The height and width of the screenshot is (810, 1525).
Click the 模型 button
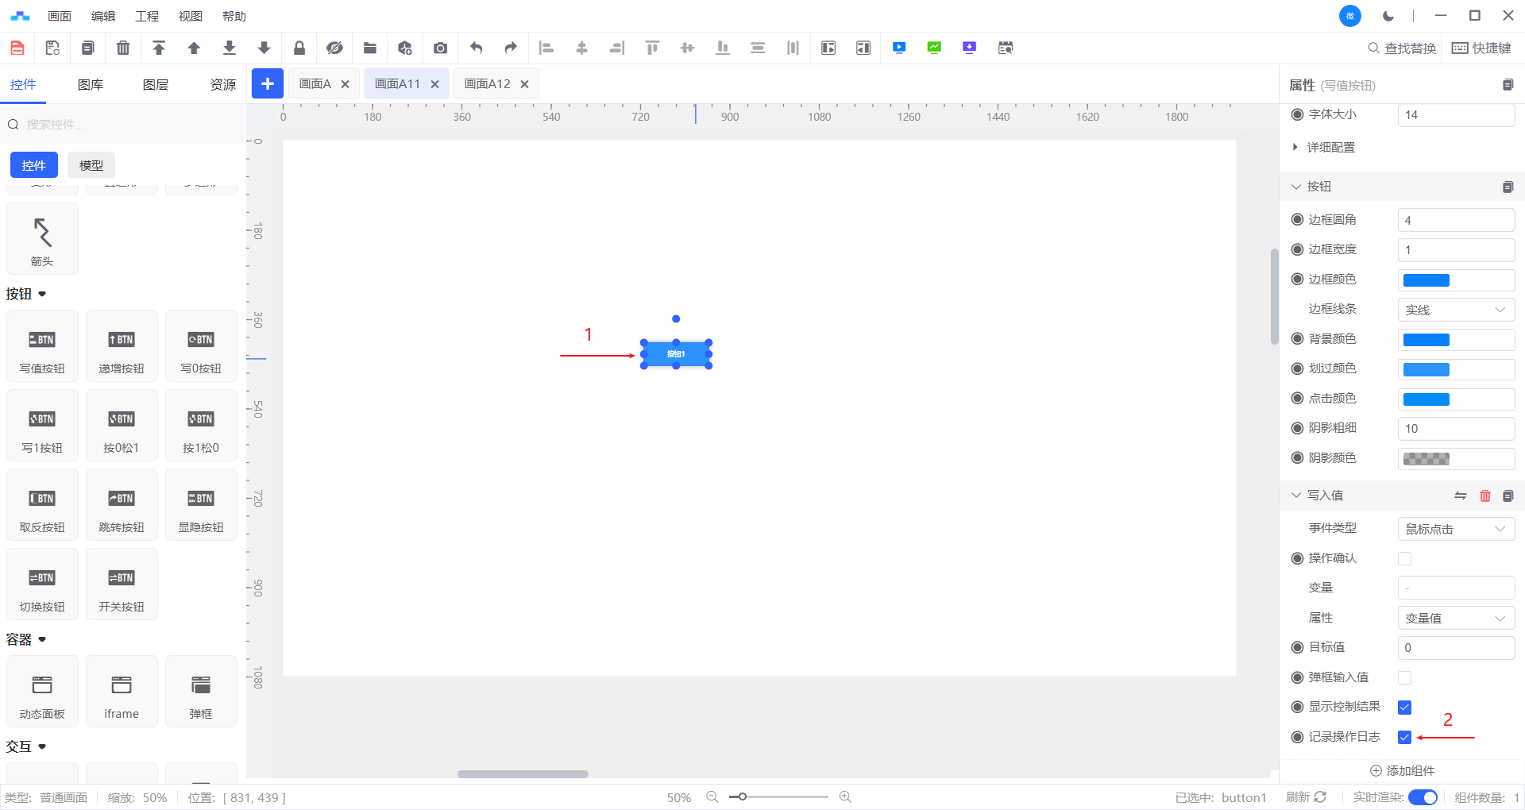click(x=91, y=165)
